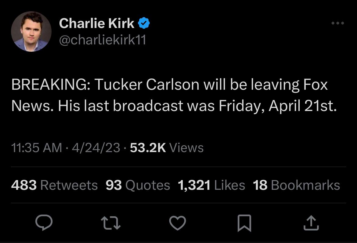View the 483 Retweets list
This screenshot has height=243, width=357.
click(x=54, y=185)
